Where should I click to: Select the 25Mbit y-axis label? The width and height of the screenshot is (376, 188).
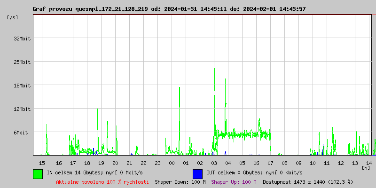click(x=22, y=62)
